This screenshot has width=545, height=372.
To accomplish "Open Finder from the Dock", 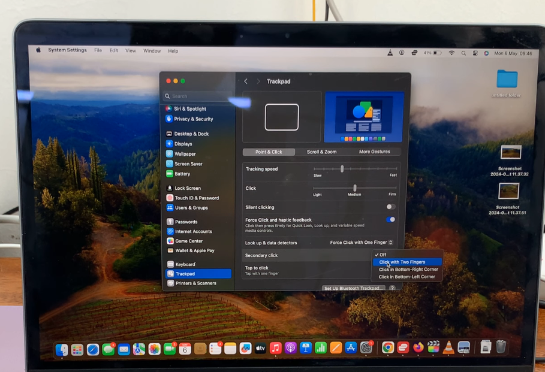I will pyautogui.click(x=62, y=349).
